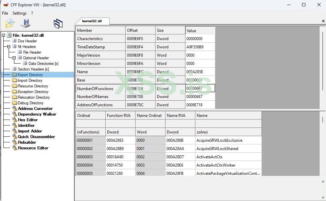Screen dimensions: 326x201
Task: Open the File menu
Action: point(5,13)
